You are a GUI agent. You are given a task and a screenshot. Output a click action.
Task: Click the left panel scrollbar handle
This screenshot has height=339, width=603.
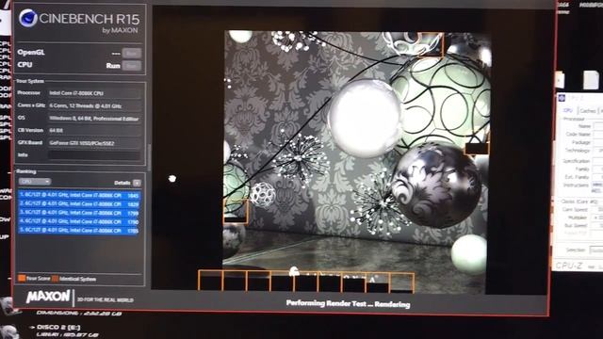149,157
